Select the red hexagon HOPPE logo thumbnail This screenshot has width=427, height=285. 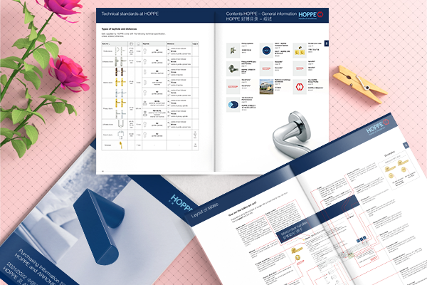coord(300,87)
